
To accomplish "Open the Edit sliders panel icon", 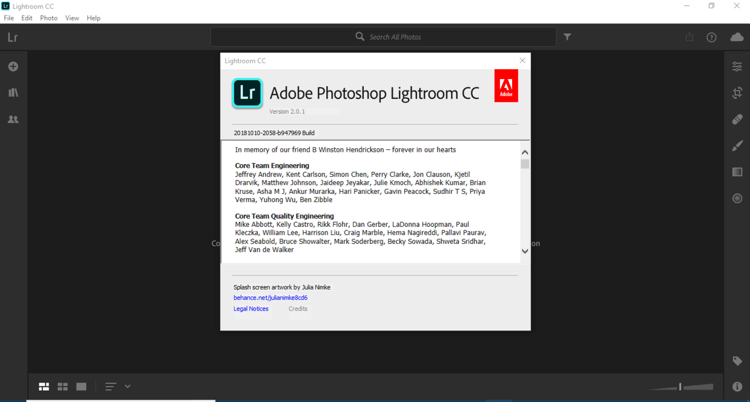I will tap(737, 67).
